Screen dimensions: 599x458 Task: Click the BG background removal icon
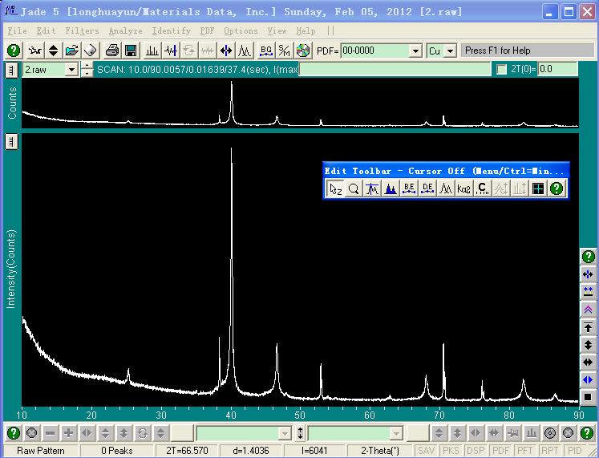pyautogui.click(x=266, y=51)
